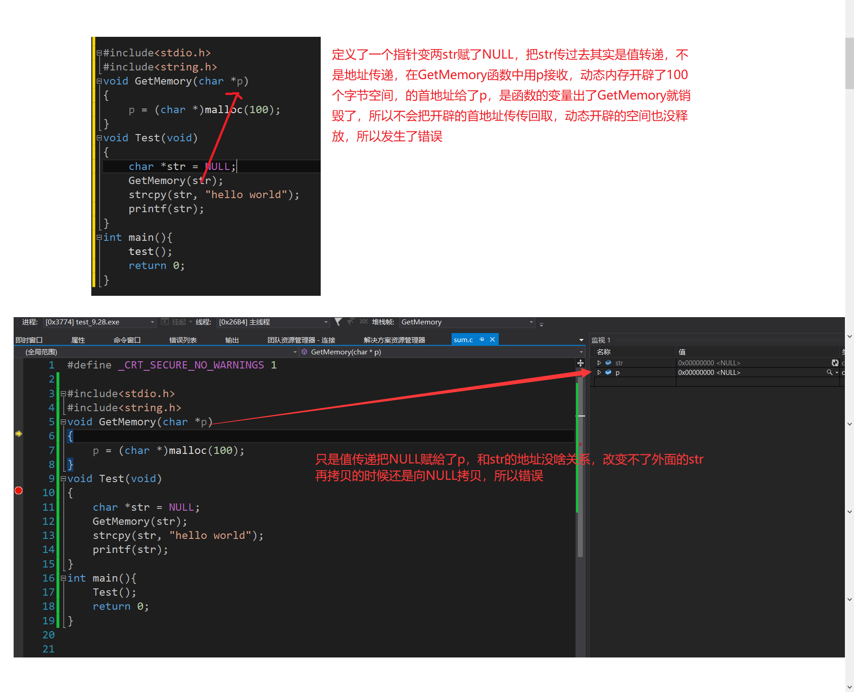854x692 pixels.
Task: Click the page scroll down arrow
Action: (849, 687)
